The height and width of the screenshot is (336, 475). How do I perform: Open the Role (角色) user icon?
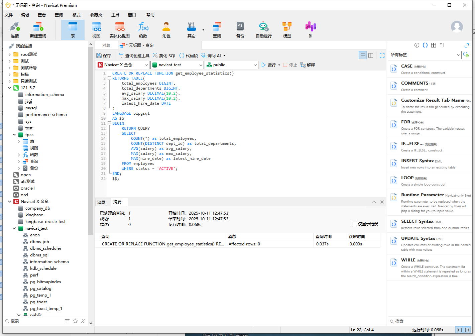pyautogui.click(x=166, y=29)
